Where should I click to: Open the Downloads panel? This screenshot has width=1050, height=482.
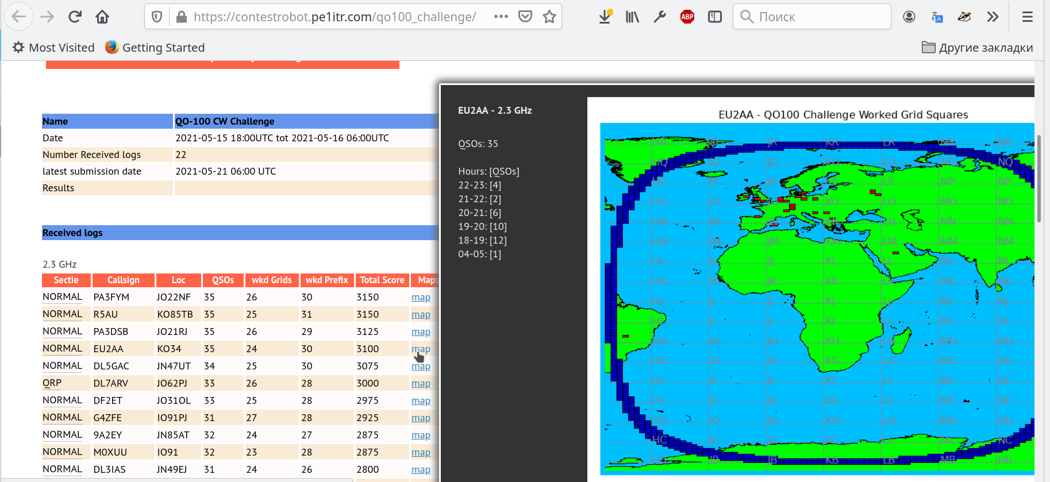pyautogui.click(x=605, y=17)
